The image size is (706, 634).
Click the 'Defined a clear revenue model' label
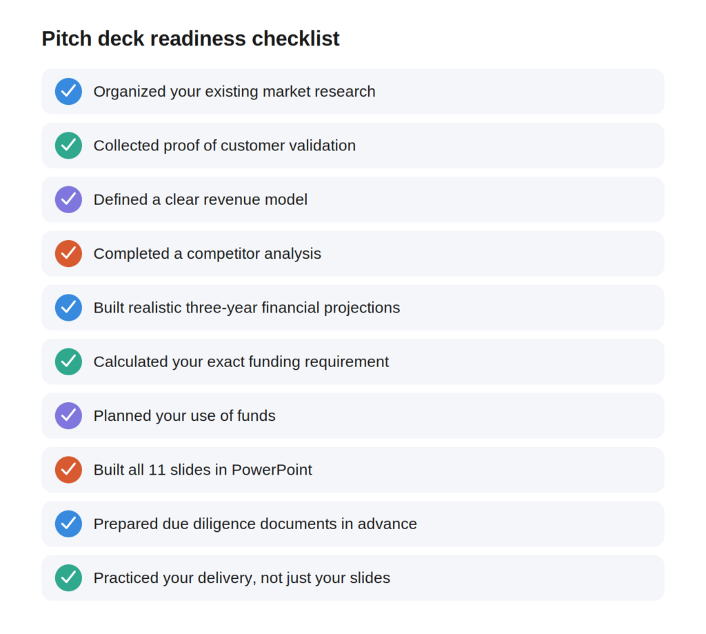201,199
